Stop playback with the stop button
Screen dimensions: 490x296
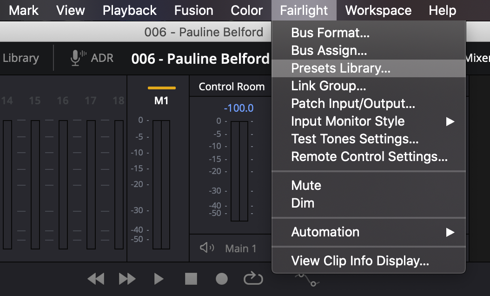click(191, 279)
